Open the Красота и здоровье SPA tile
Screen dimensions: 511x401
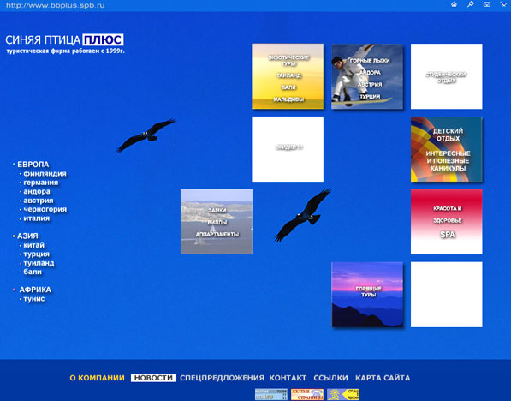coord(447,222)
